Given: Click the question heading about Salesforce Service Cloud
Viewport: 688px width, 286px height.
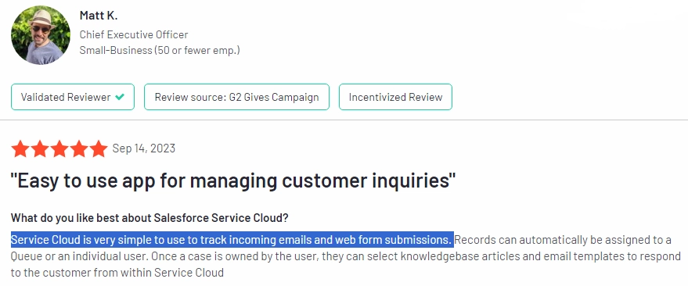Looking at the screenshot, I should (x=149, y=218).
